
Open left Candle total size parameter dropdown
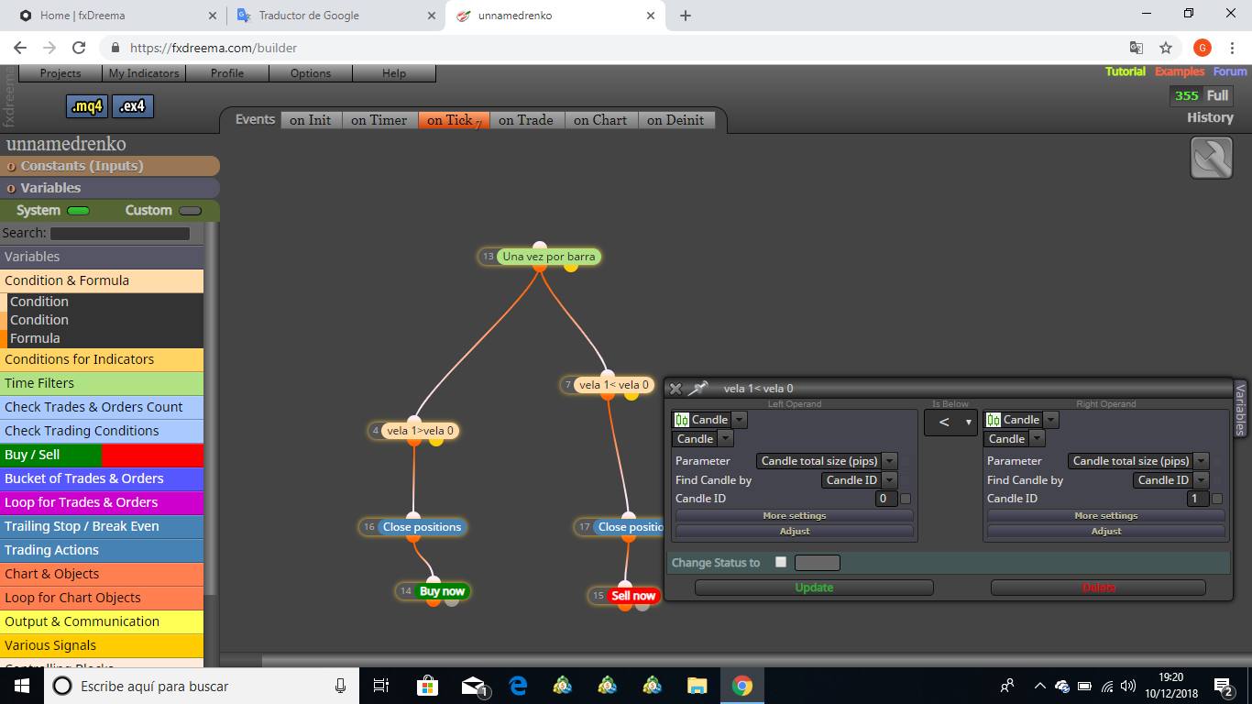pos(889,461)
